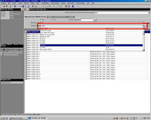The width and height of the screenshot is (151, 120).
Task: Open the Orders menu
Action: [32, 3]
